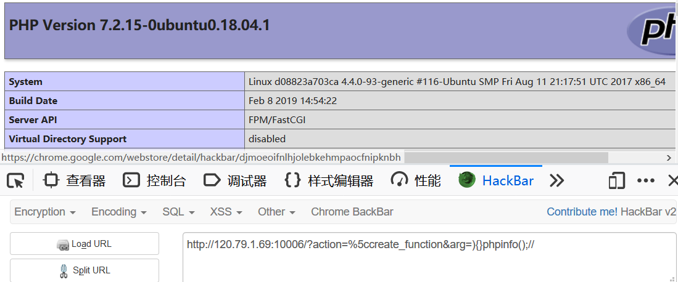The width and height of the screenshot is (678, 282).
Task: Click the Load URL button
Action: pyautogui.click(x=85, y=244)
